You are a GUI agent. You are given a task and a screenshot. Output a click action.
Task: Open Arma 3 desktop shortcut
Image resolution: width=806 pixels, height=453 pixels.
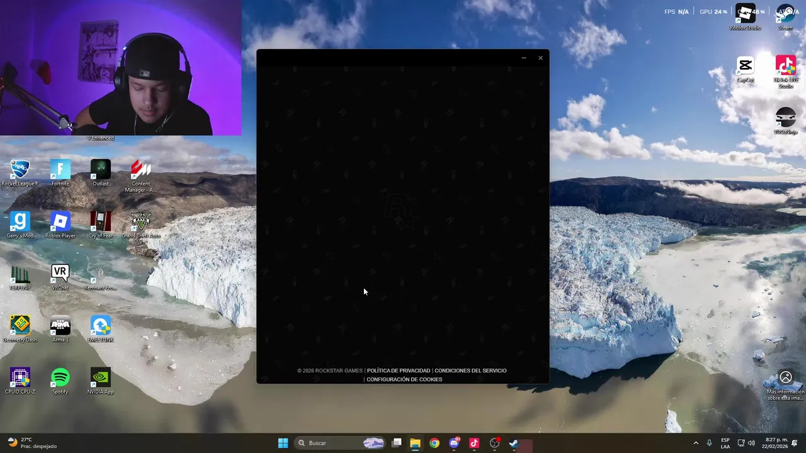60,329
